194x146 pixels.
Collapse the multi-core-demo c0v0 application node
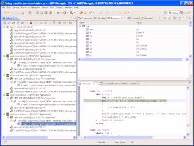(4, 56)
